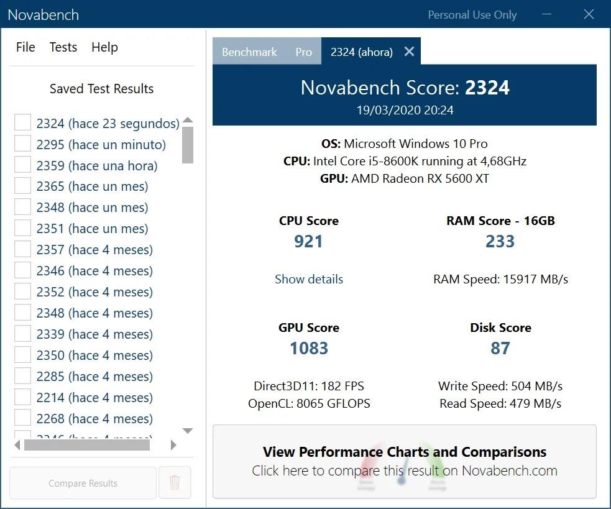Enable the 2346 (hace 4 meses) checkbox
Screen dimensions: 611x509
[x=22, y=270]
